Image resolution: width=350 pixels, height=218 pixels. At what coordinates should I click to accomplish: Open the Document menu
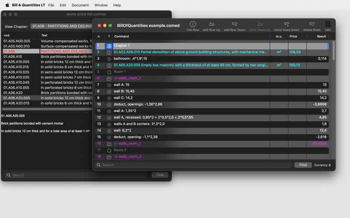80,5
